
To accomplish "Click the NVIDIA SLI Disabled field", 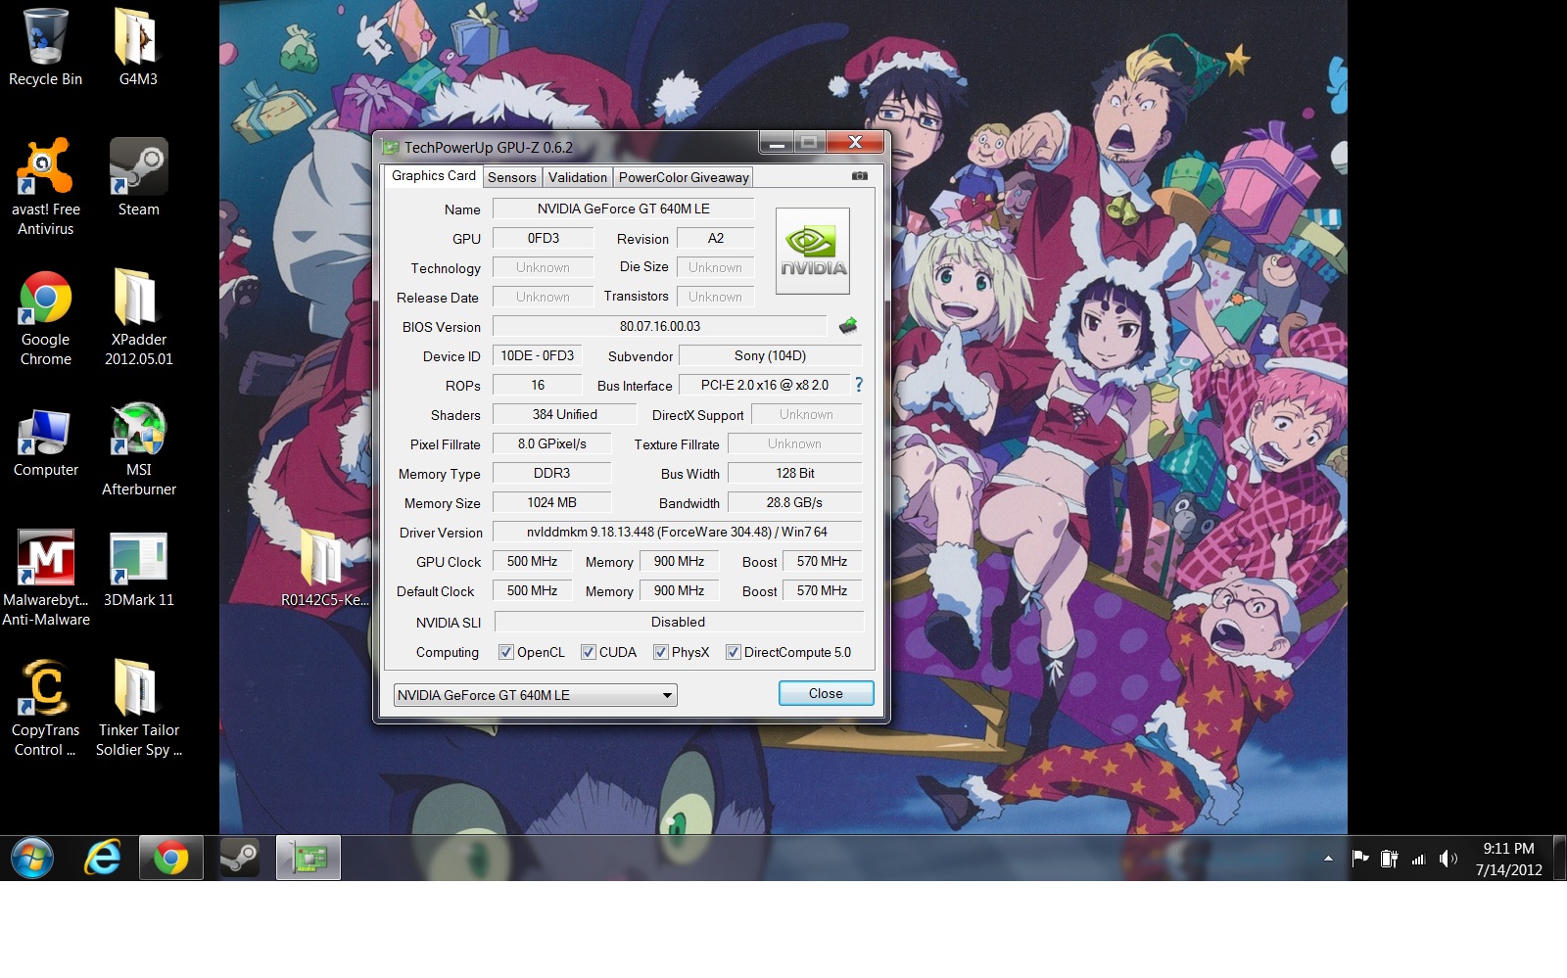I will coord(678,622).
